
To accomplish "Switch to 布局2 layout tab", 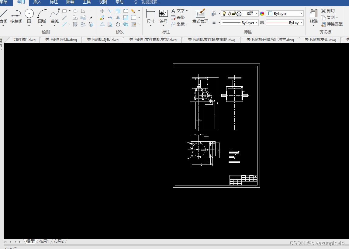I will tap(59, 241).
